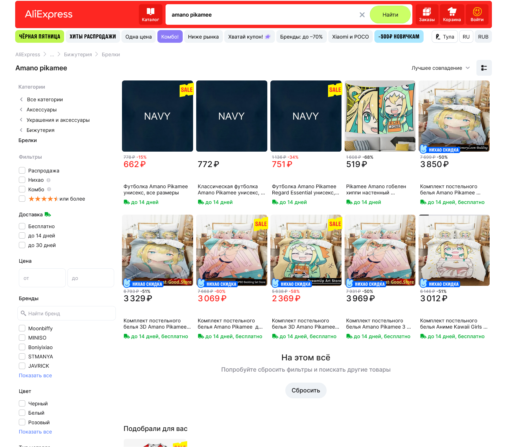Click the −500₽ новичкам promo button
Viewport: 511px width, 447px height.
(399, 37)
